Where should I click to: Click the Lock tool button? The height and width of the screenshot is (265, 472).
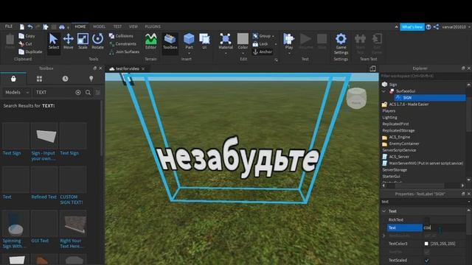[260, 44]
